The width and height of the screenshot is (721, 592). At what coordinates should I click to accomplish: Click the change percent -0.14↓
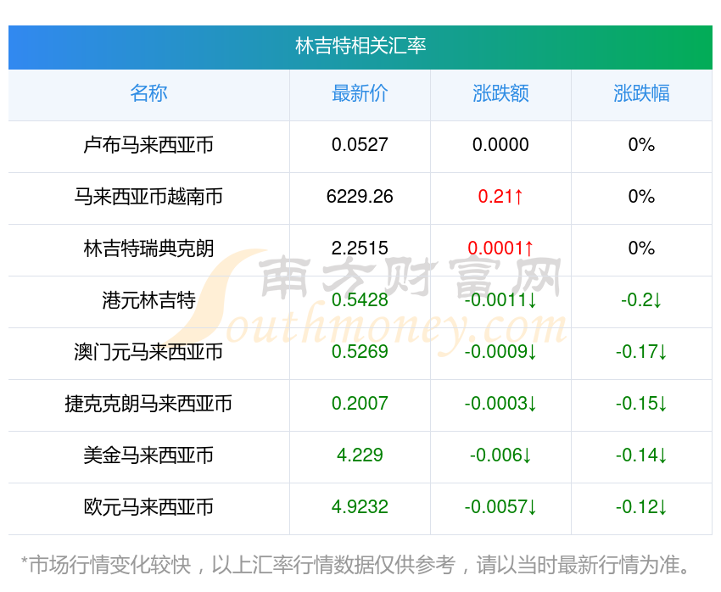coord(641,455)
